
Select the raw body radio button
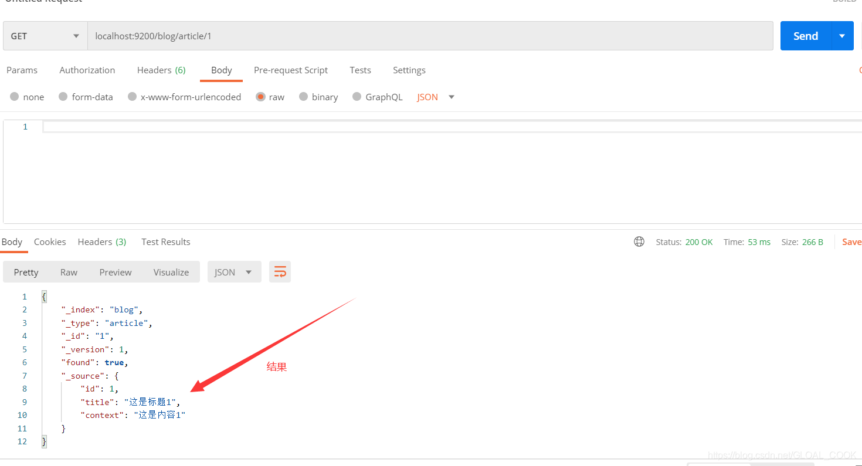click(x=260, y=97)
